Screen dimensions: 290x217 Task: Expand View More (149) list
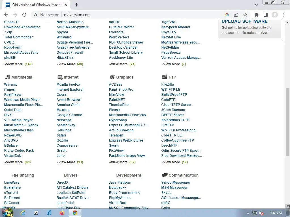click(x=18, y=64)
